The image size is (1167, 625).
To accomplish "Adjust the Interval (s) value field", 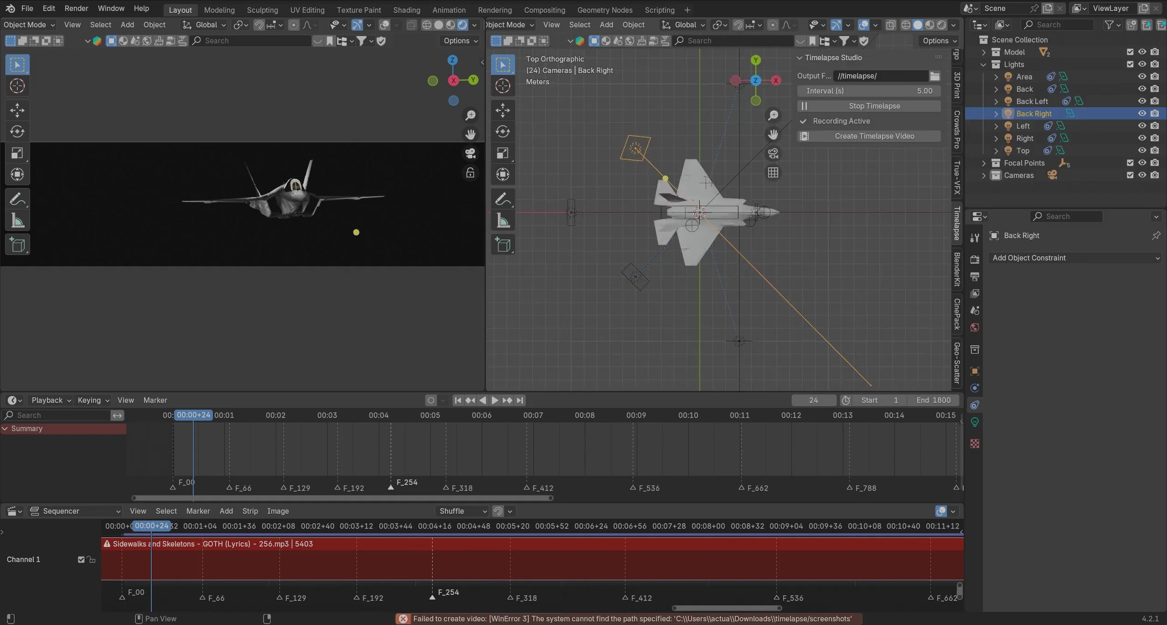I will (x=869, y=91).
